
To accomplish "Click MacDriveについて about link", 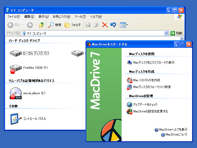I will point(177,134).
